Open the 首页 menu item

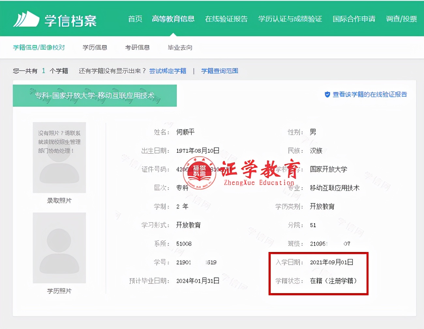135,19
